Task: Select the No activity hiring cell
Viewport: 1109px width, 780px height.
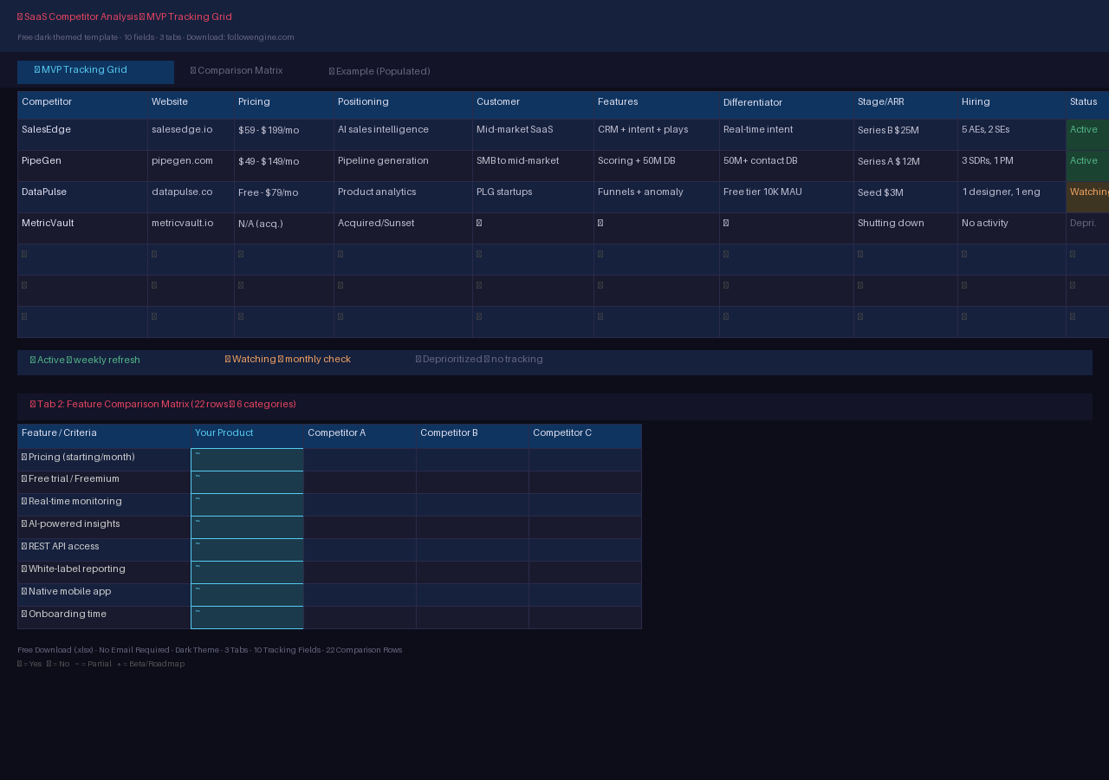Action: click(x=1011, y=229)
